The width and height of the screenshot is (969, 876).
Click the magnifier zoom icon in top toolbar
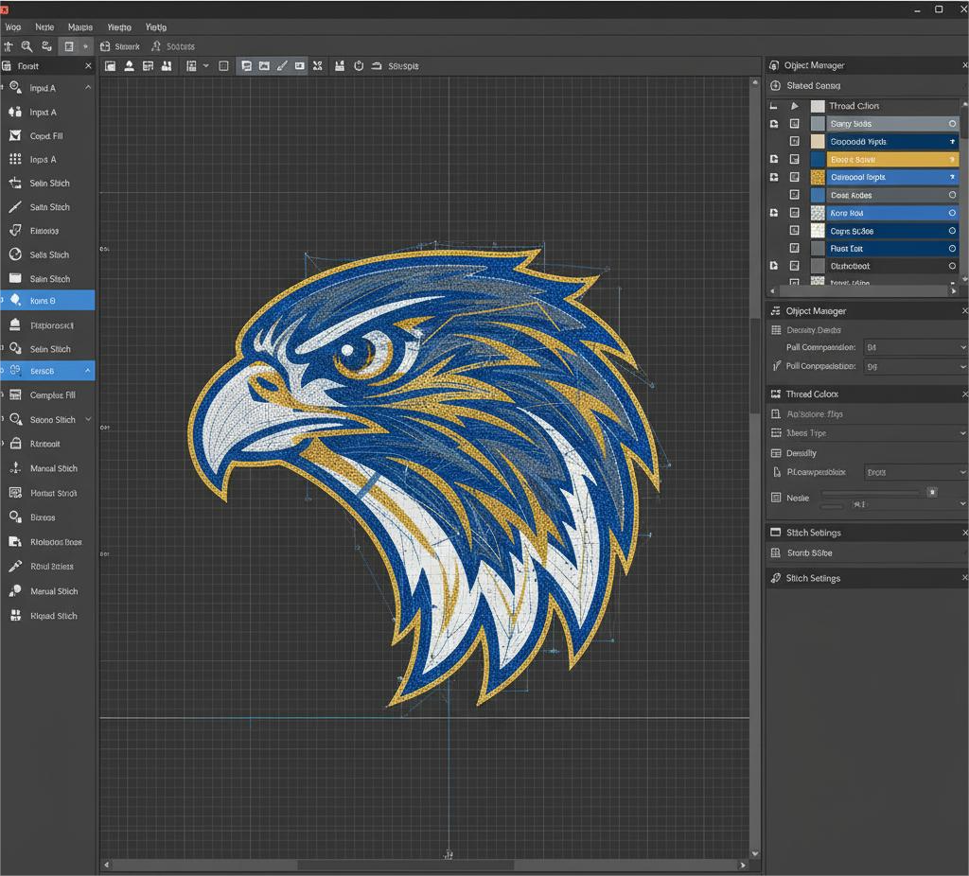[x=27, y=46]
